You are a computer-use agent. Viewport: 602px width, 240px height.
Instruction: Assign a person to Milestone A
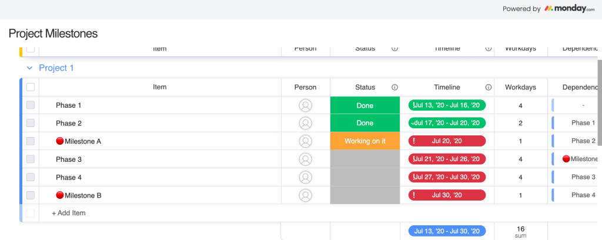coord(306,141)
